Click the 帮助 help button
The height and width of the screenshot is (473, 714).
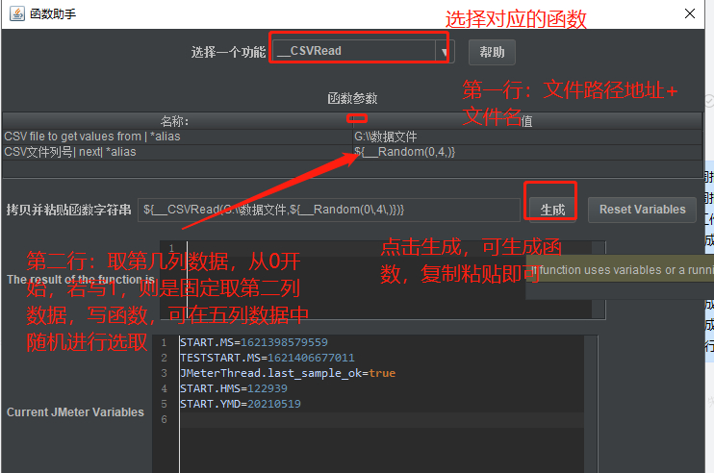pos(492,52)
